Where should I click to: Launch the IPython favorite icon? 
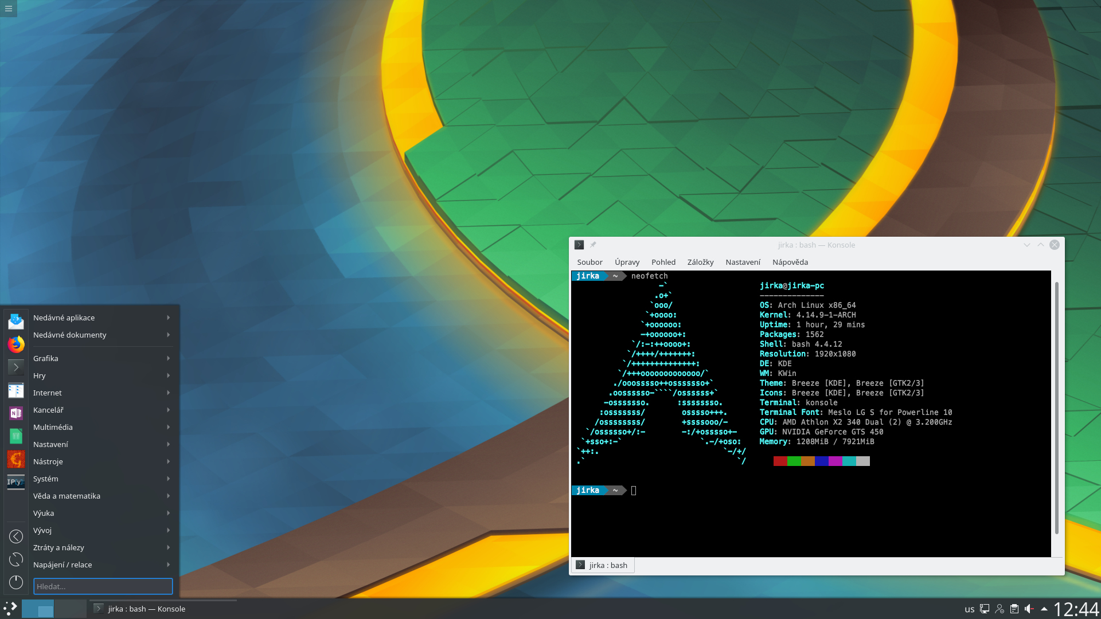[16, 482]
